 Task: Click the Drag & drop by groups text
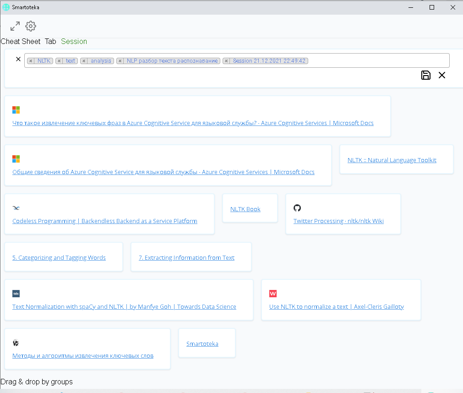37,382
